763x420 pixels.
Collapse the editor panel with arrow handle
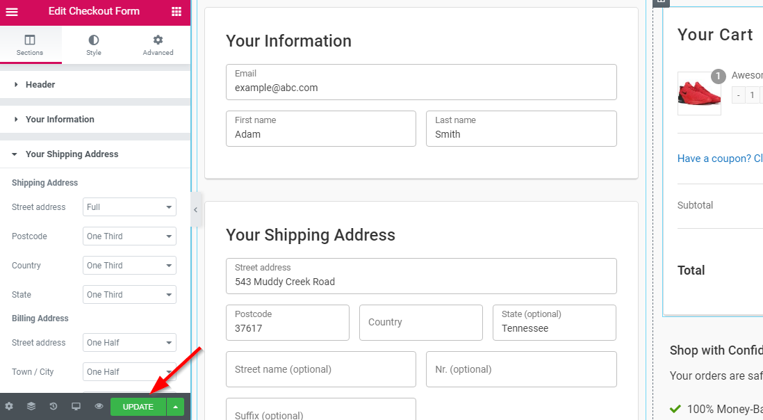[x=195, y=209]
